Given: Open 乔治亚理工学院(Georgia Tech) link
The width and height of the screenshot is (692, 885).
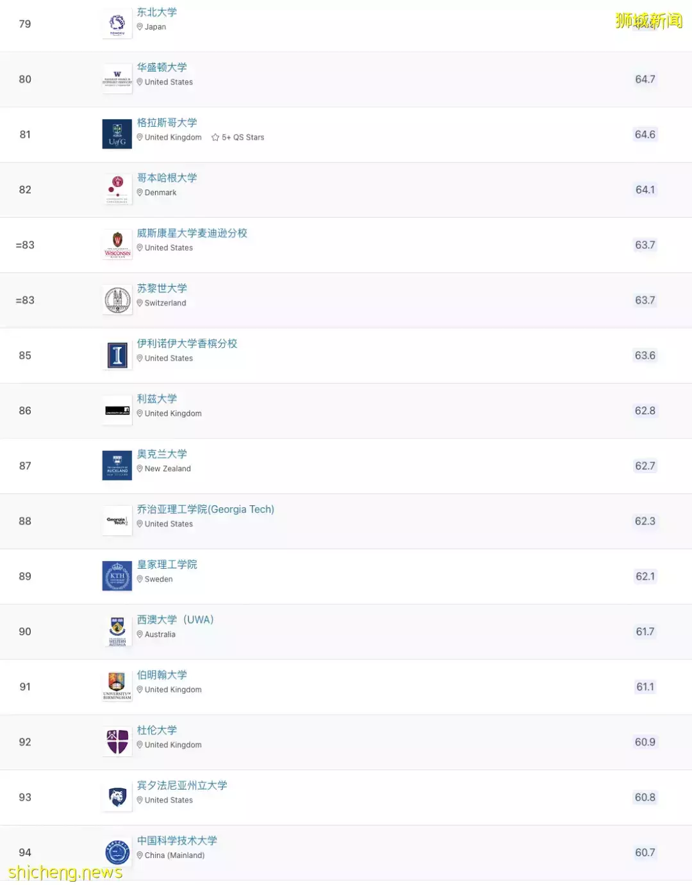Looking at the screenshot, I should 205,510.
